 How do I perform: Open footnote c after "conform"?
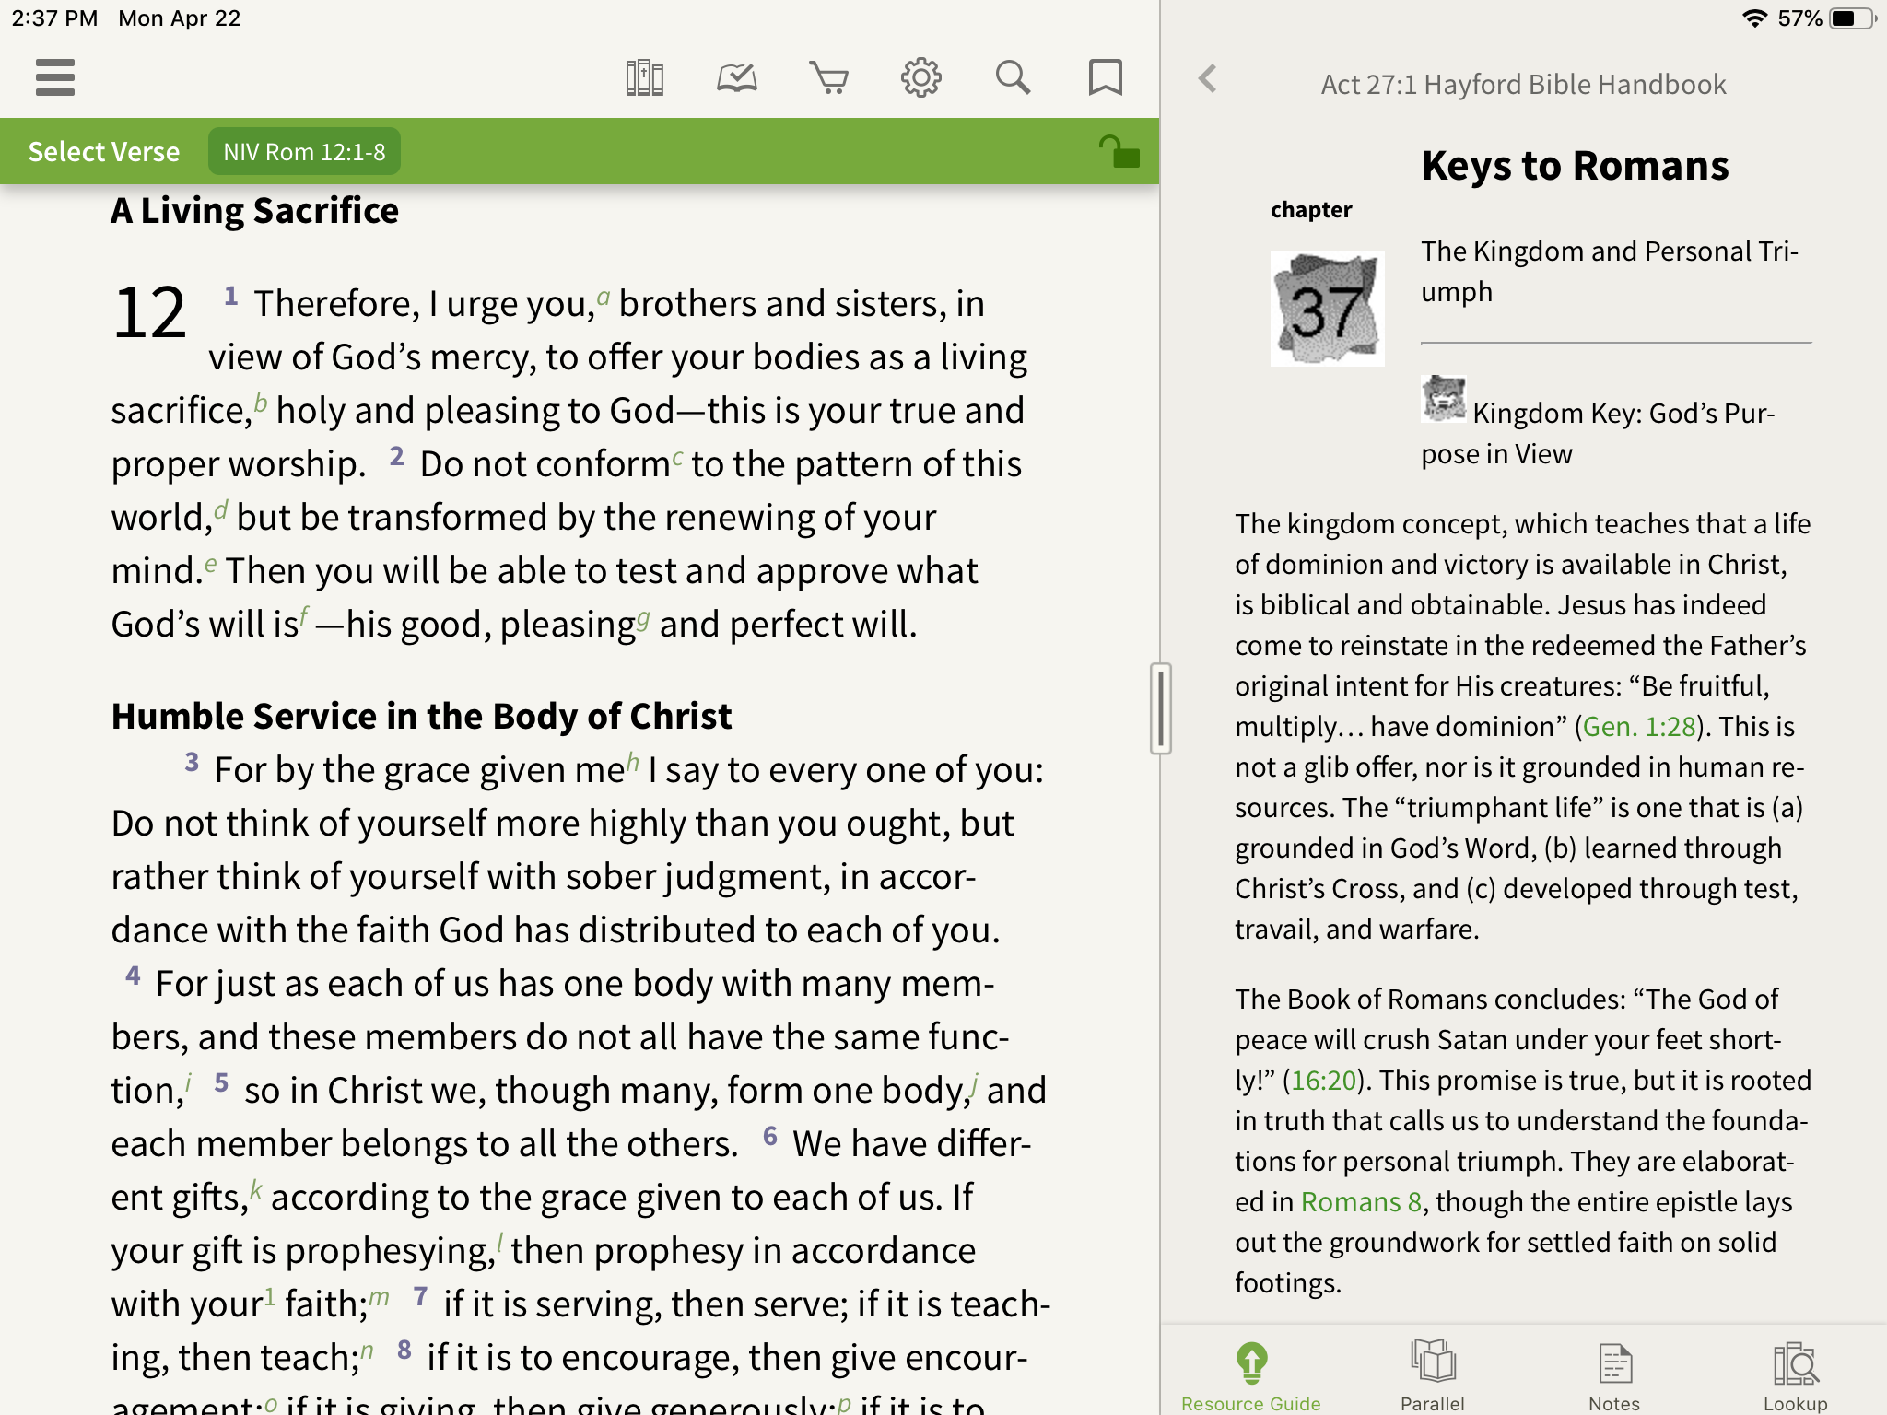(677, 457)
